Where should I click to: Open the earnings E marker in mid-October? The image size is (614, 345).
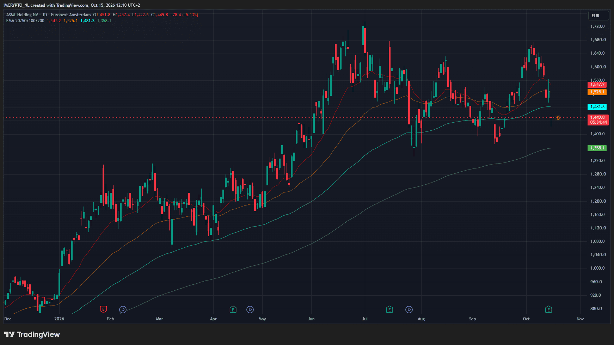(x=548, y=309)
